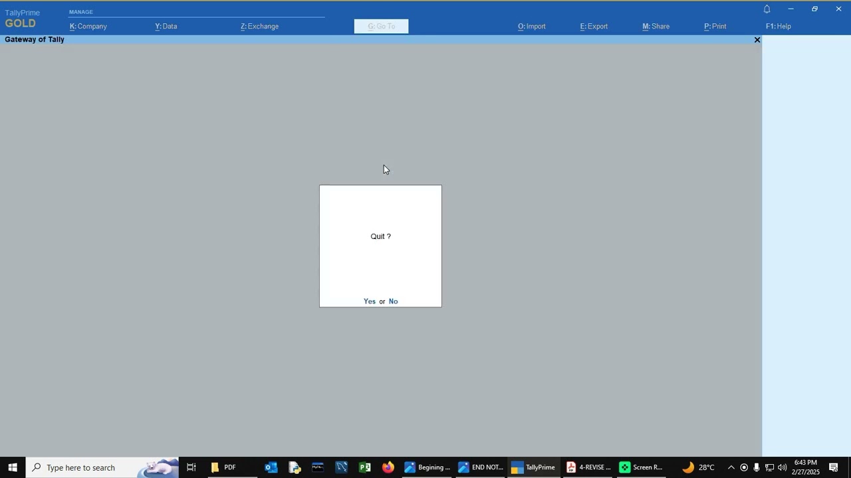Open Microsoft Project from the taskbar
Screen dimensions: 851x478
click(x=364, y=467)
